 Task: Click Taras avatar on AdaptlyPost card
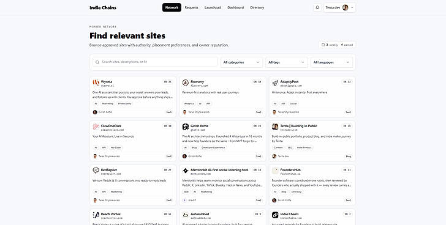coord(274,112)
